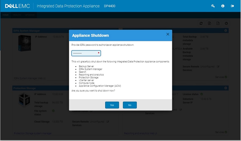
Task: Click the power shutdown icon on the dashboard toolbar
Action: pos(226,23)
